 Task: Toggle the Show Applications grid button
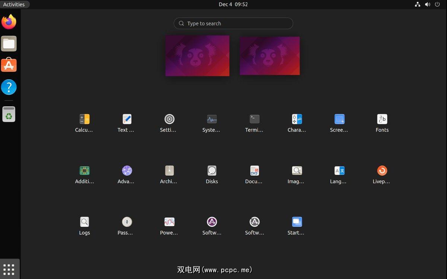click(9, 269)
